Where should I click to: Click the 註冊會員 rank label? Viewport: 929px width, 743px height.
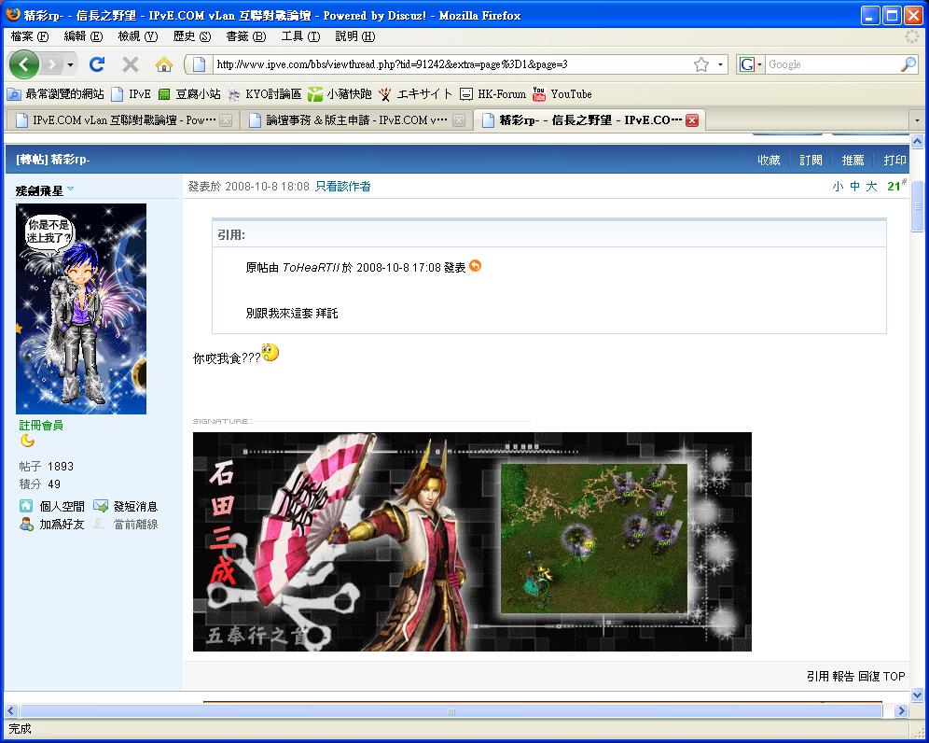pos(41,425)
